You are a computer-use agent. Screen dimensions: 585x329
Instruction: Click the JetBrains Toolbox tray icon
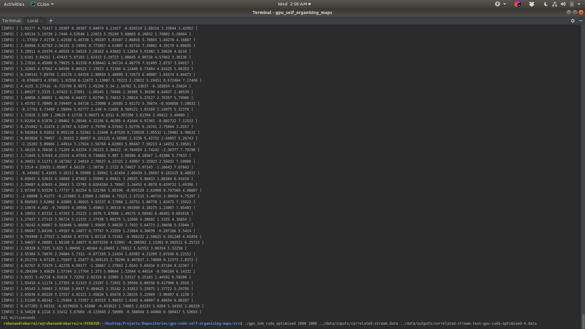pyautogui.click(x=517, y=4)
